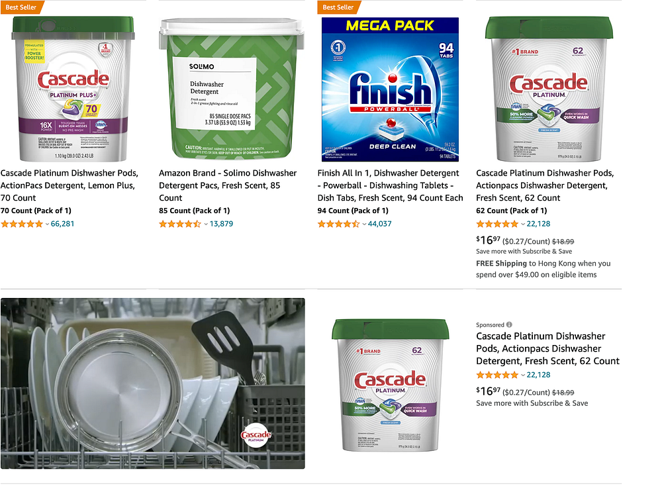Open Finish All In 1 Powerball title link
Image resolution: width=662 pixels, height=488 pixels.
390,185
